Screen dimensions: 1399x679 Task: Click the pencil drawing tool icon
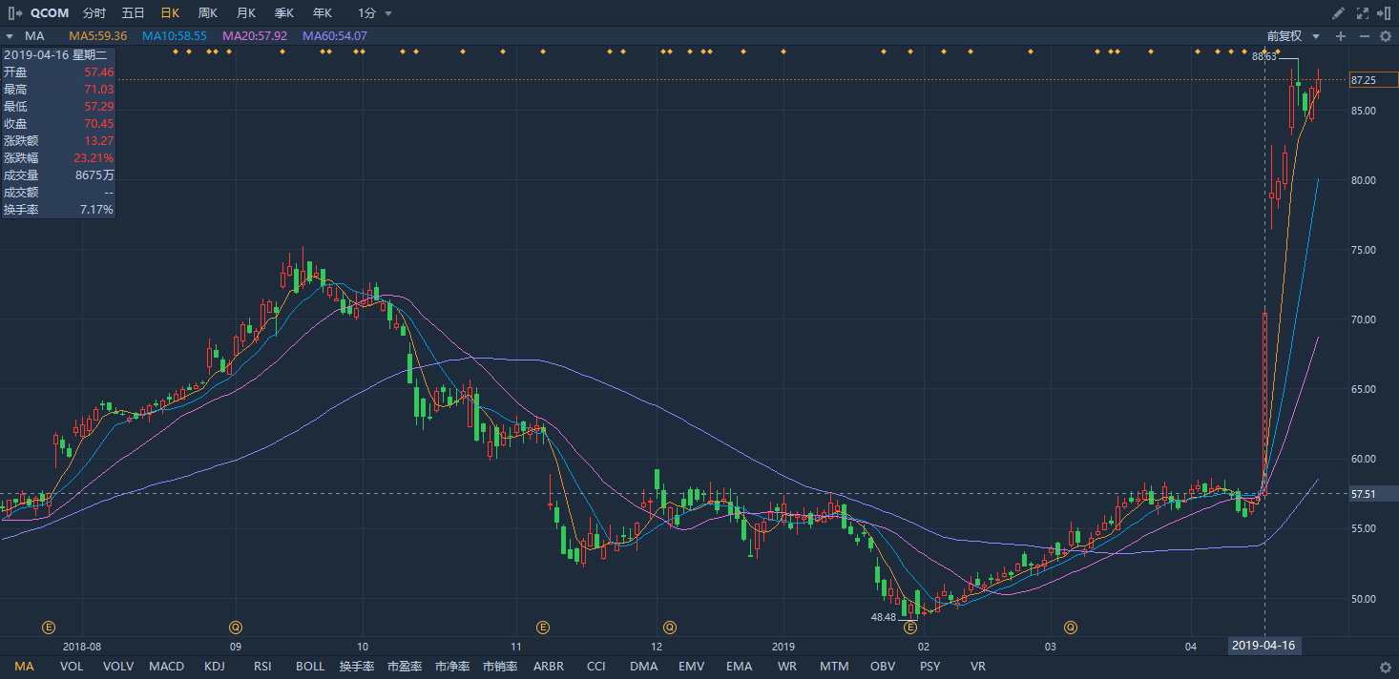tap(1339, 13)
